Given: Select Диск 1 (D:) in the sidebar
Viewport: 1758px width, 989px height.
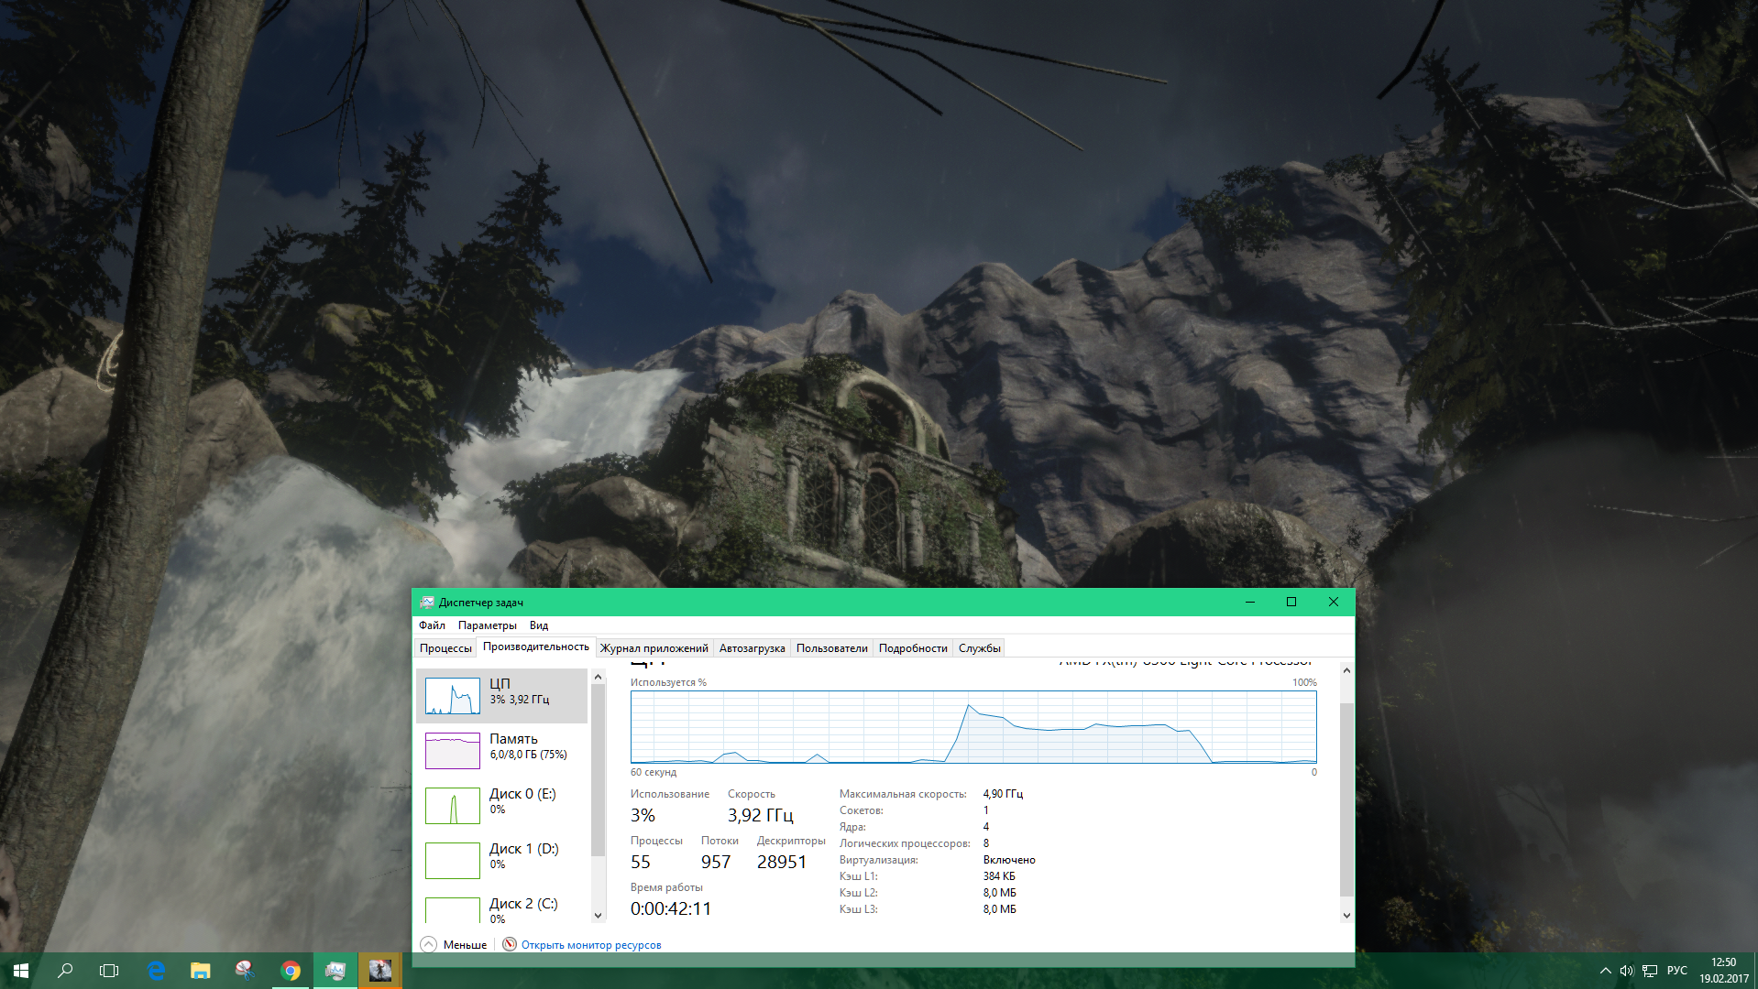Looking at the screenshot, I should (502, 861).
